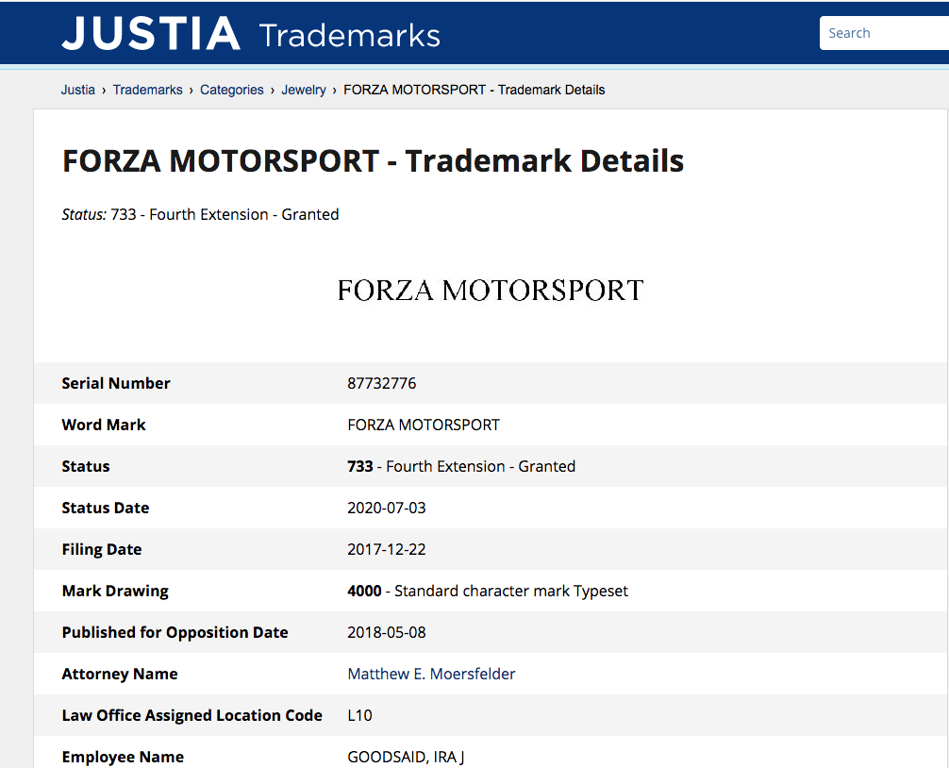Select the Status Date 2020-07-03
This screenshot has width=949, height=768.
point(387,508)
